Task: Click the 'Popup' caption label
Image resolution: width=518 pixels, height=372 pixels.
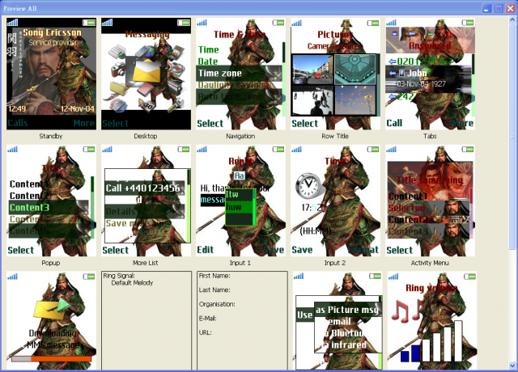Action: coord(50,263)
